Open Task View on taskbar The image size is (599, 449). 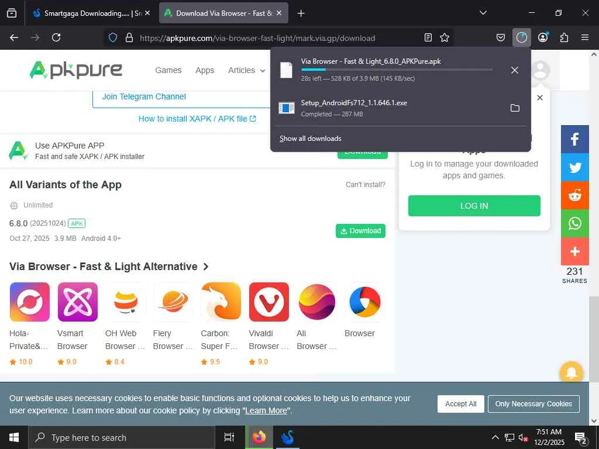tap(229, 437)
